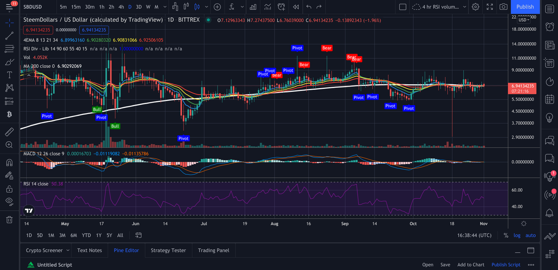Open the go to date icon
This screenshot has height=270, width=558.
point(138,235)
